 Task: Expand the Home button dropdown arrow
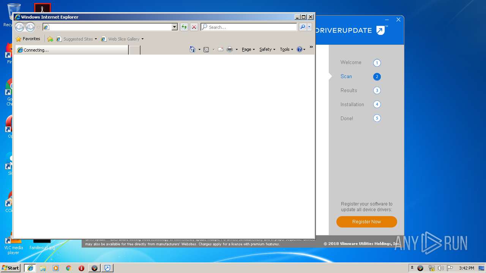tap(199, 50)
